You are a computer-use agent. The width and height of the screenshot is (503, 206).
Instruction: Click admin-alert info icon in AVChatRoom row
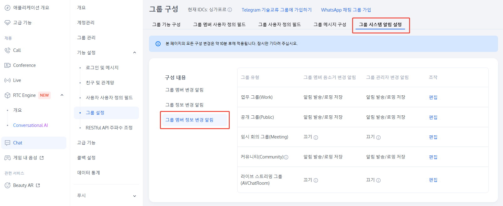378,180
